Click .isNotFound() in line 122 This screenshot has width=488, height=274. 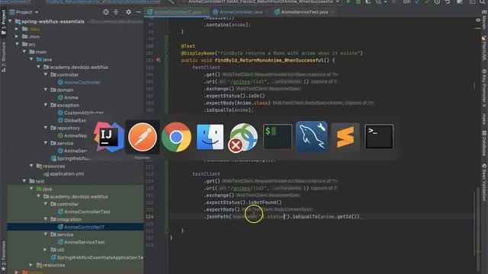[264, 202]
